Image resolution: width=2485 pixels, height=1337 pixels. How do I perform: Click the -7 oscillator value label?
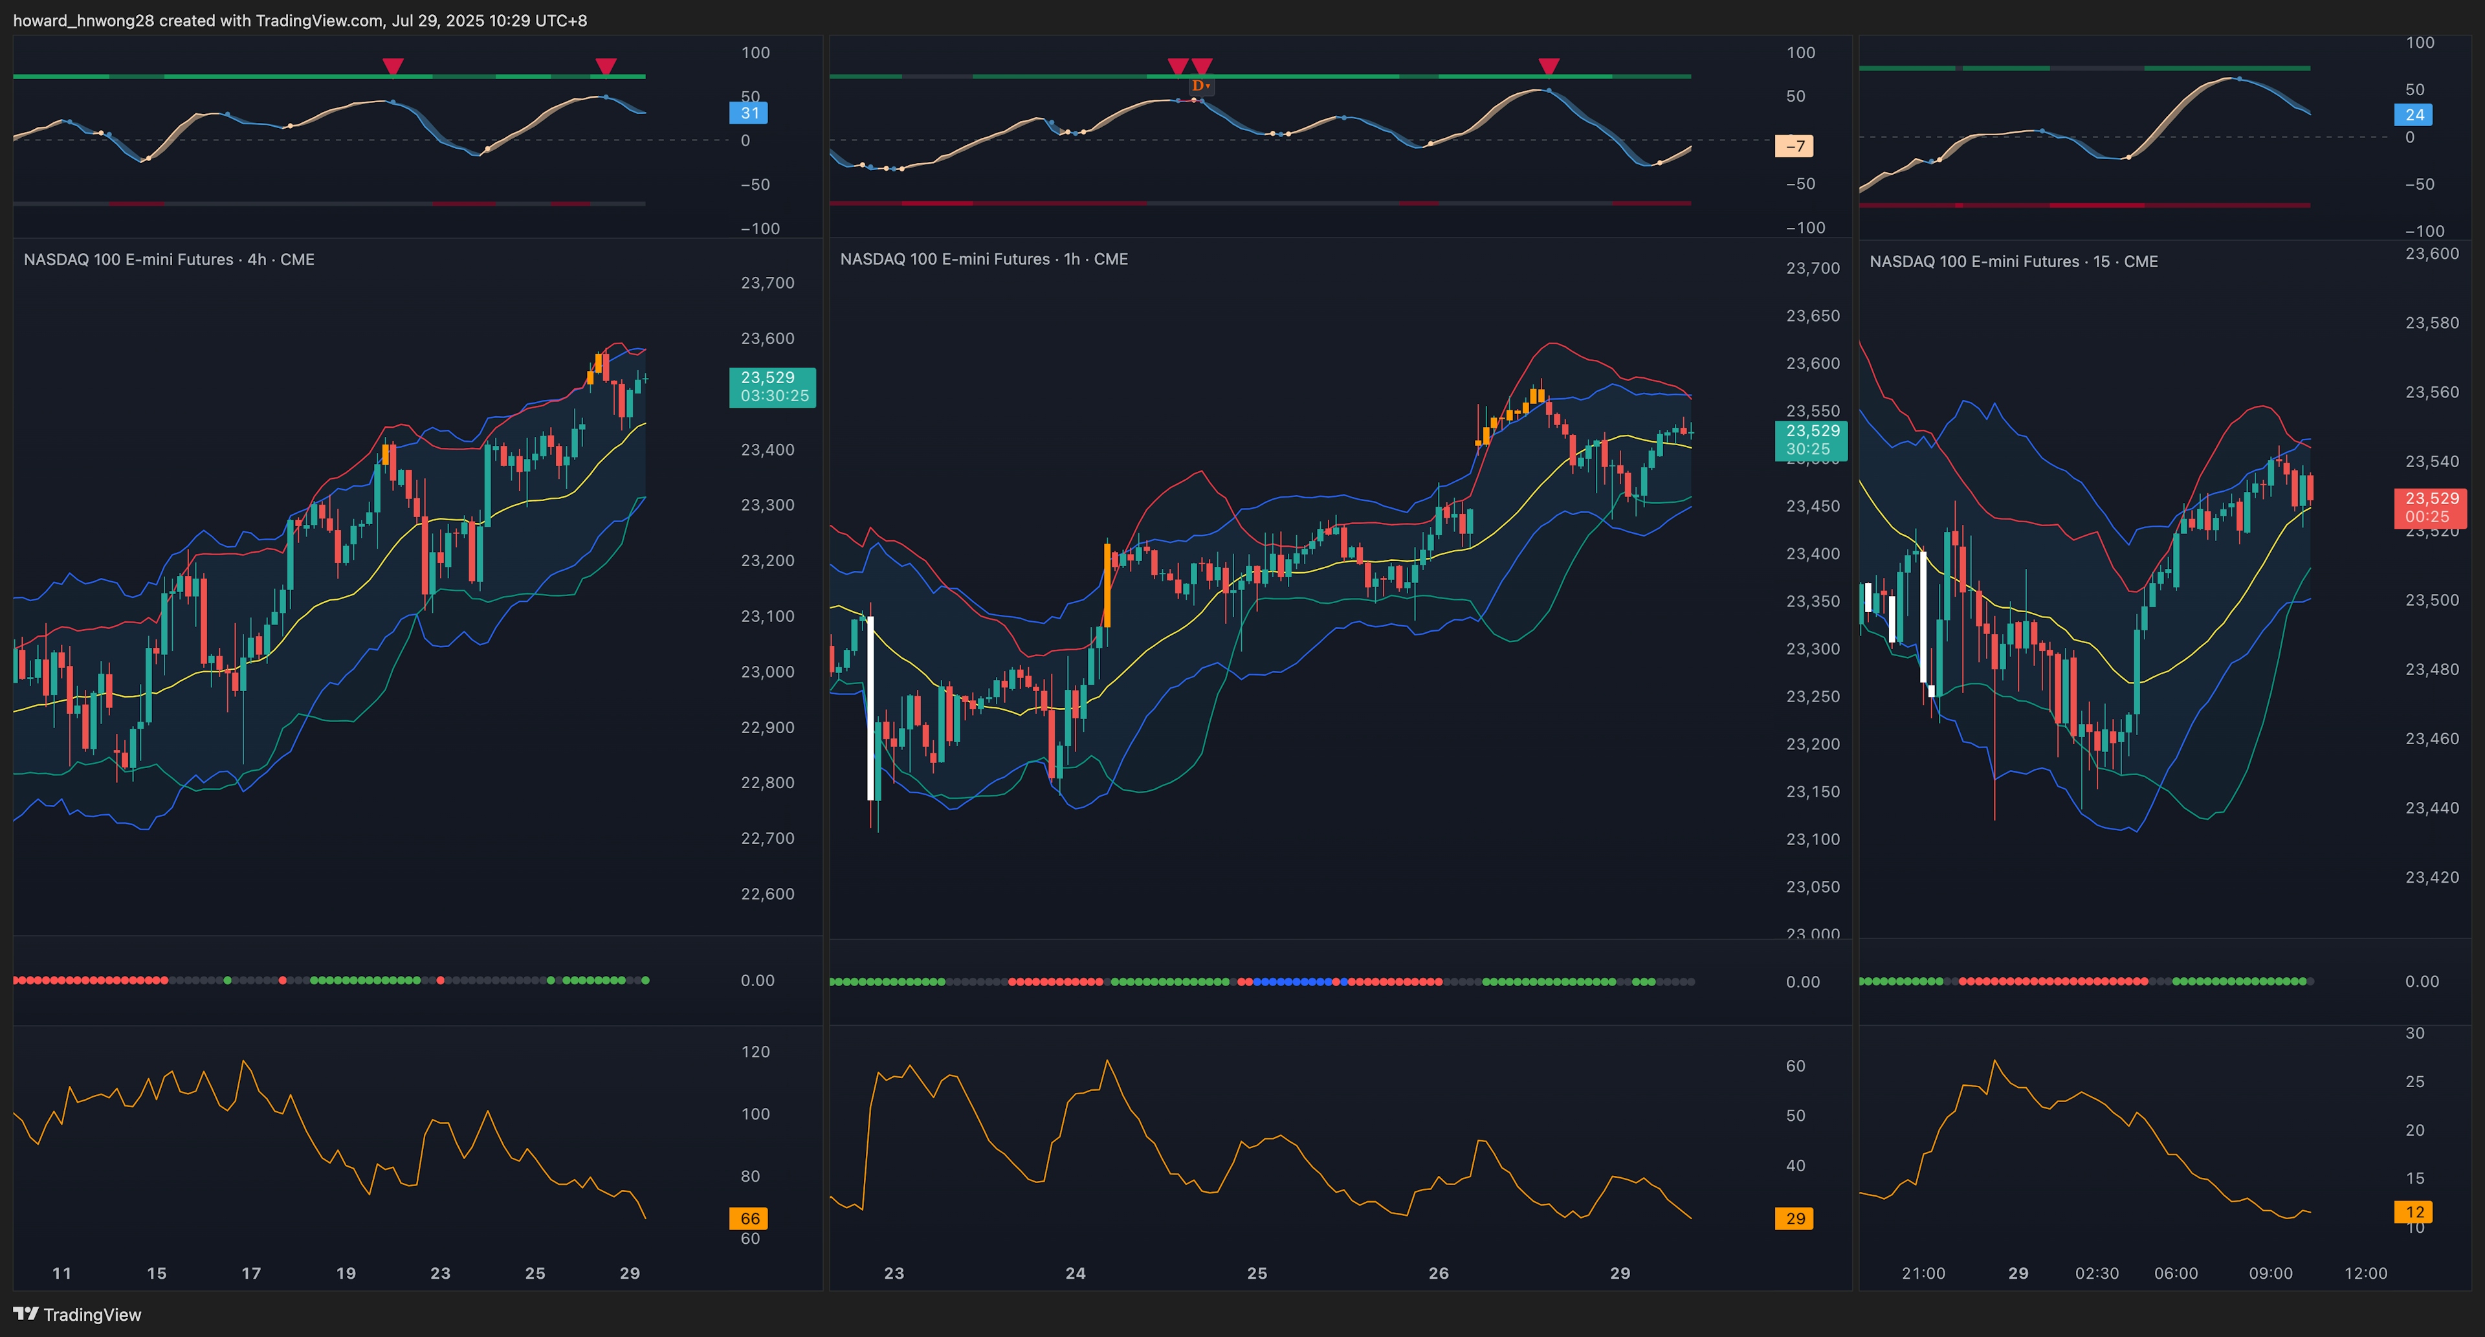click(x=1795, y=146)
